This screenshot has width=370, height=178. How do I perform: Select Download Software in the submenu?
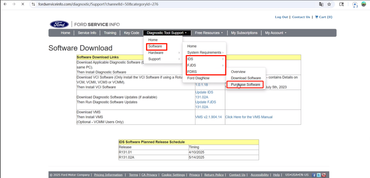click(246, 78)
